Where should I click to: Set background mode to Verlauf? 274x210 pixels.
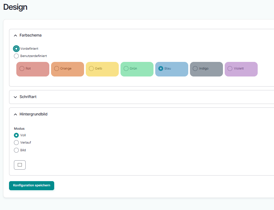[16, 143]
